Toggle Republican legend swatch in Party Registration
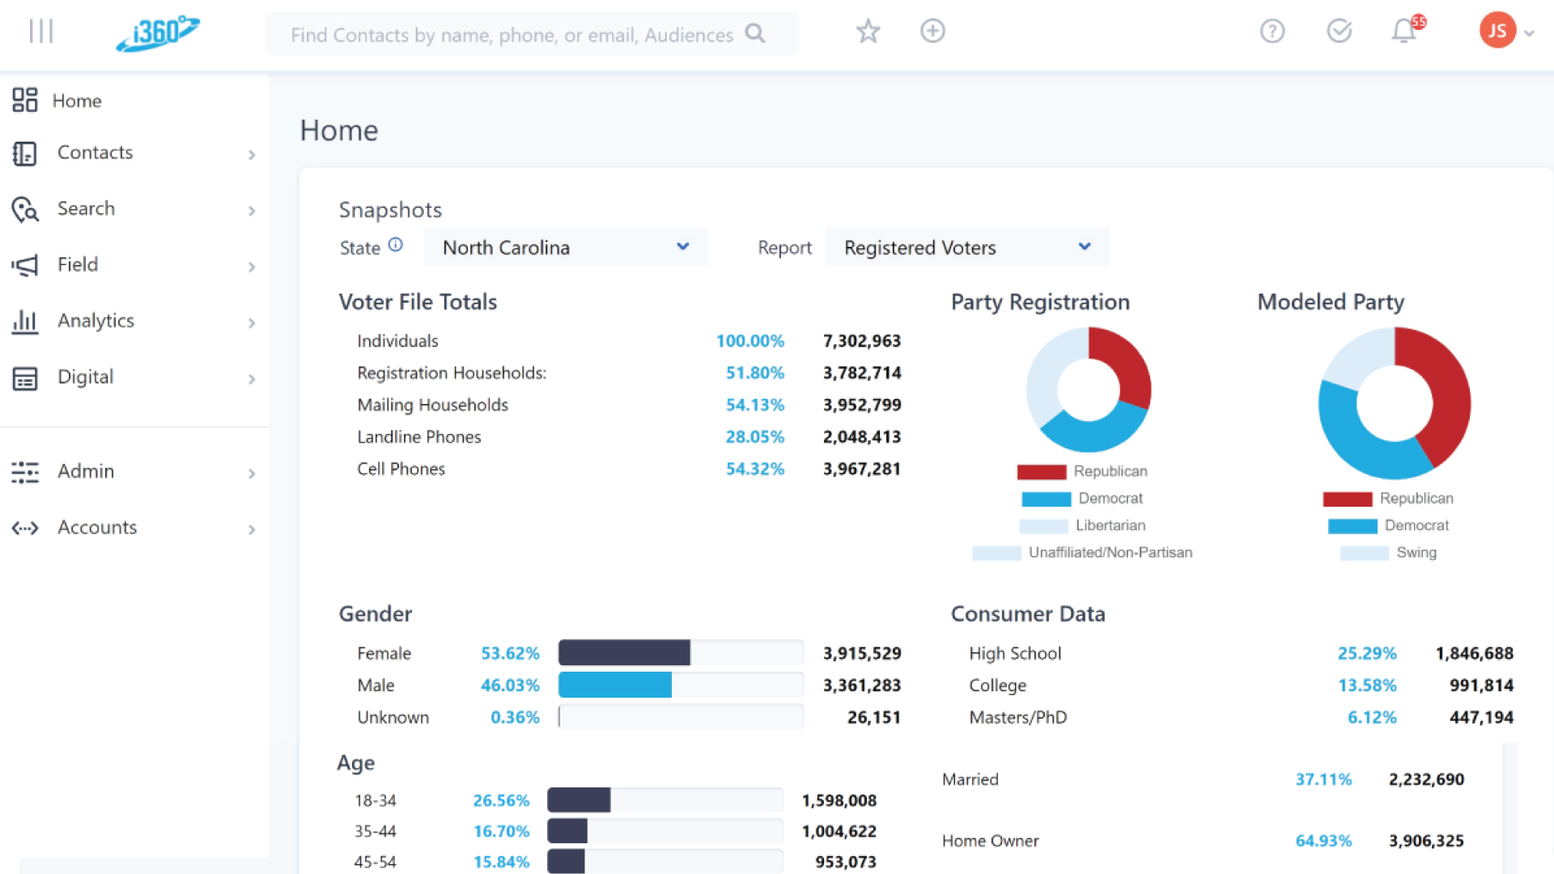The image size is (1554, 874). 1041,472
